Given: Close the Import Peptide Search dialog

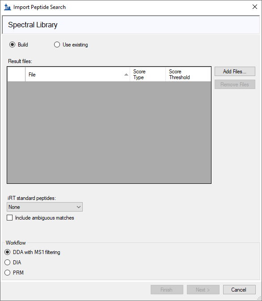Looking at the screenshot, I should click(x=255, y=7).
